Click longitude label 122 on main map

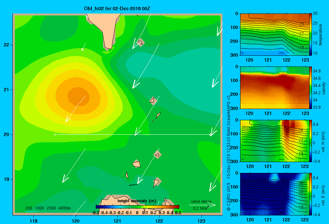pyautogui.click(x=159, y=221)
